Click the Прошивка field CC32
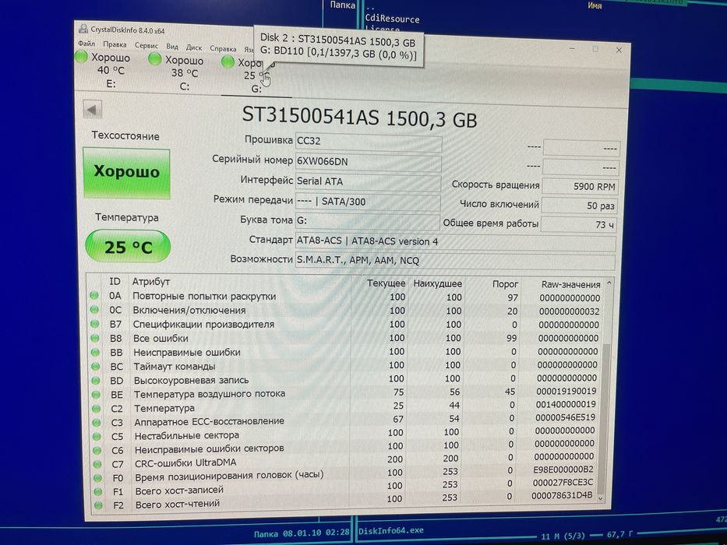 click(x=368, y=142)
